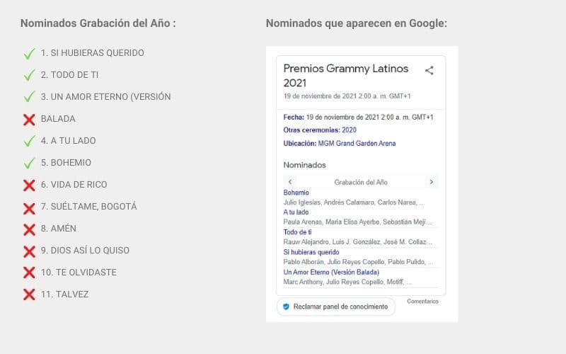
Task: Click the blue shield icon
Action: pos(286,307)
